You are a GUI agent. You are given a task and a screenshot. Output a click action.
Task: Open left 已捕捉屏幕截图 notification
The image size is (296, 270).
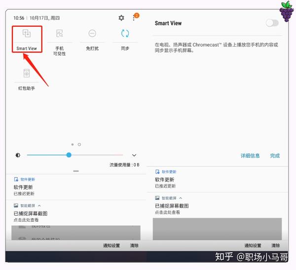(76, 213)
